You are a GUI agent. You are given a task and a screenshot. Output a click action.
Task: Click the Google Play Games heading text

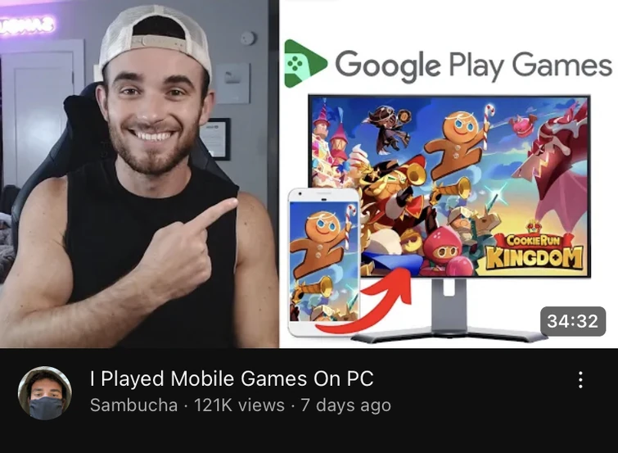click(473, 65)
